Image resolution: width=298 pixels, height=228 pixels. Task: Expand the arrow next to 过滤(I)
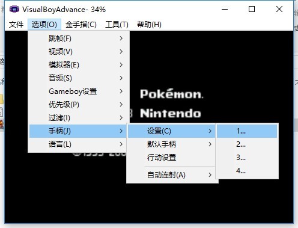[x=121, y=118]
